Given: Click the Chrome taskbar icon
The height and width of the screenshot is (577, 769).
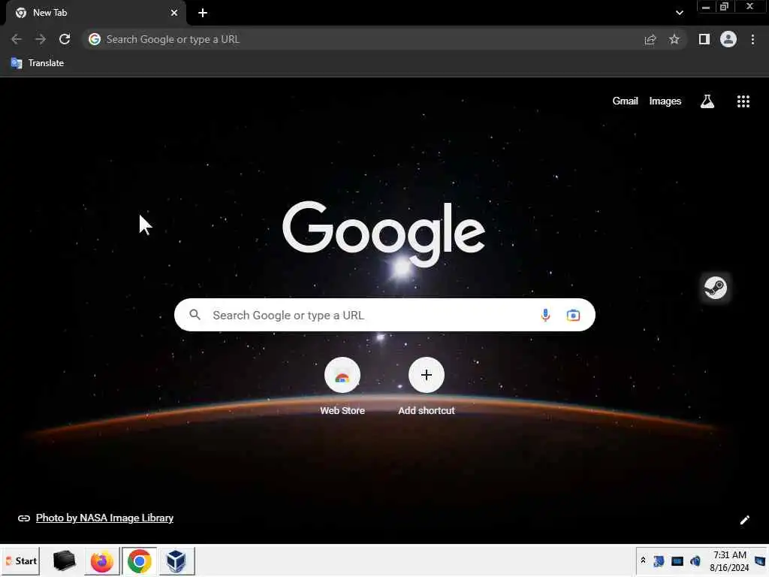Looking at the screenshot, I should (x=139, y=561).
